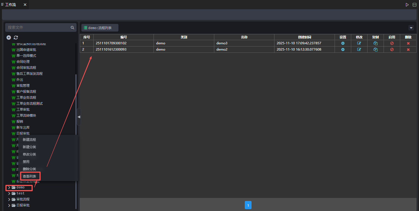Click the run triangle icon at top right
This screenshot has width=419, height=211.
pyautogui.click(x=407, y=5)
